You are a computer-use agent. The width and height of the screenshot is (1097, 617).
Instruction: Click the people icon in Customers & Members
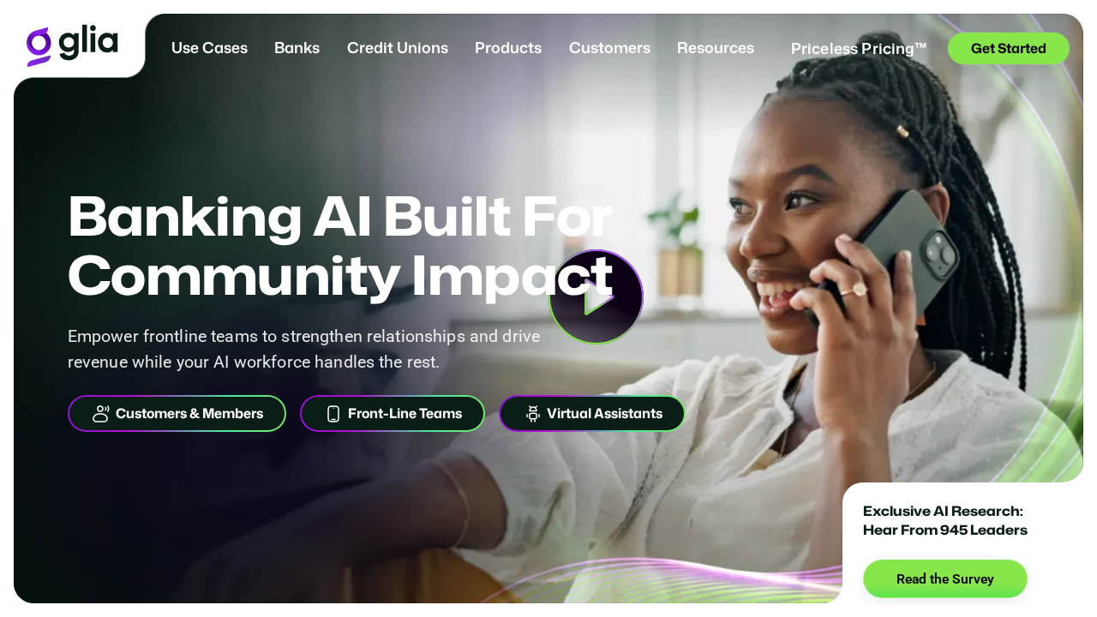point(101,414)
